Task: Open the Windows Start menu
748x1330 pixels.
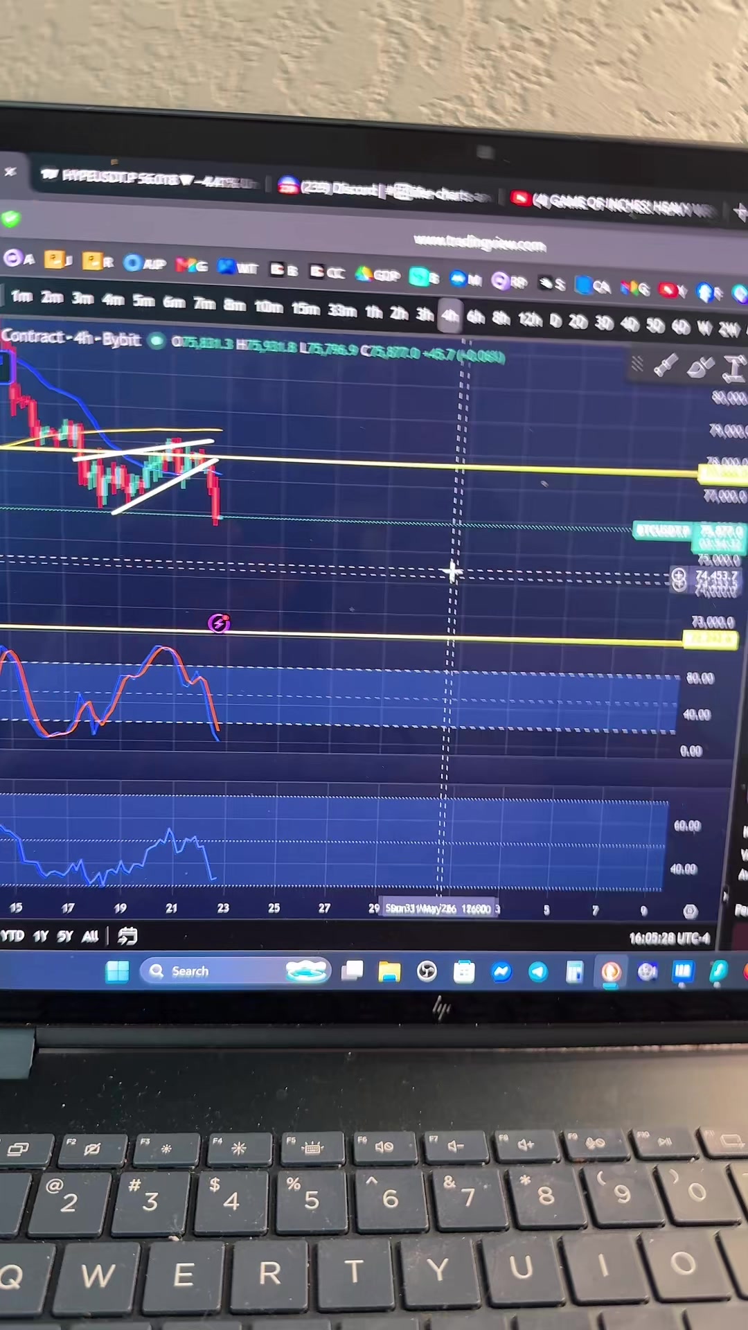Action: point(117,971)
